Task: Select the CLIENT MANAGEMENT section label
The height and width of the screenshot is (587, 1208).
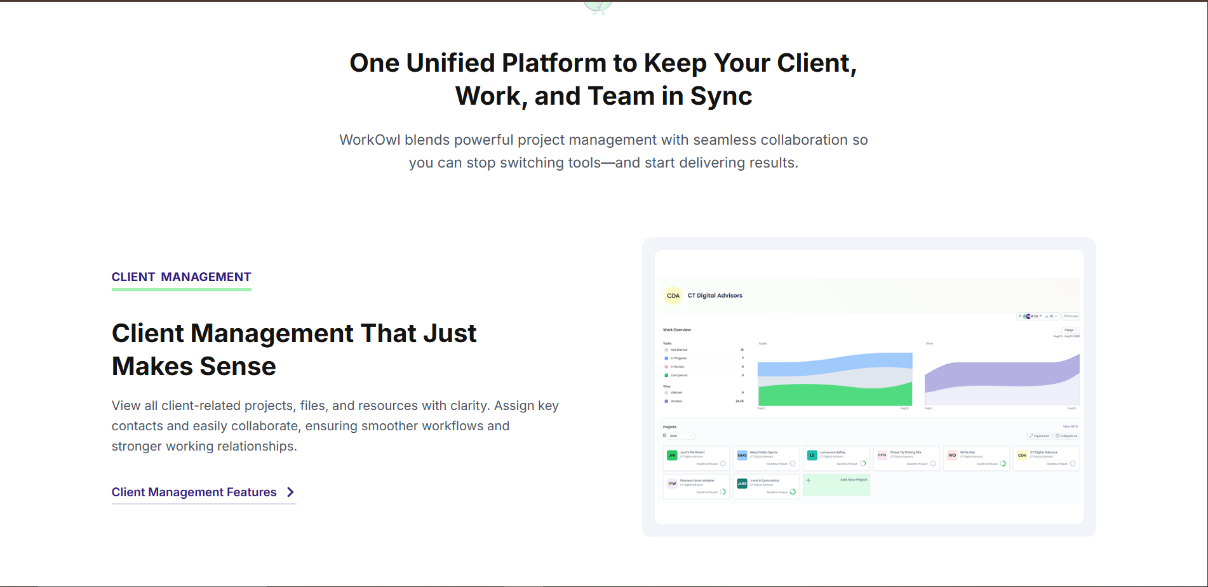Action: [182, 277]
